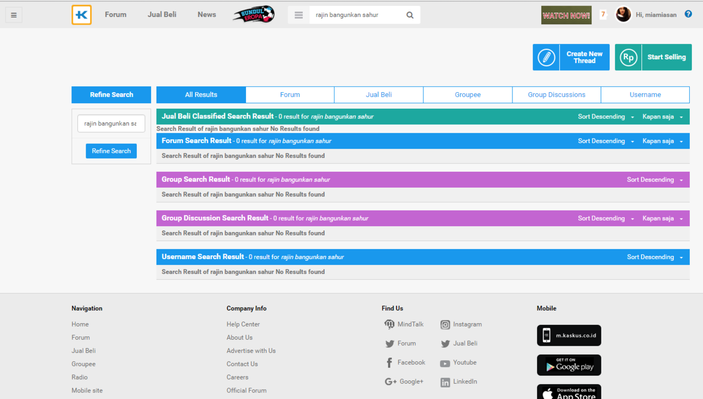Switch to the Forum results tab

290,95
